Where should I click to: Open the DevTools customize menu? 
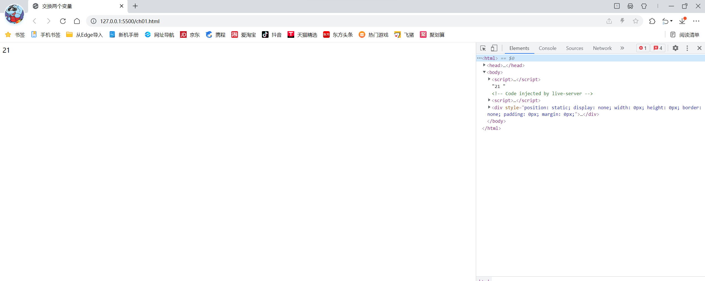pyautogui.click(x=687, y=48)
